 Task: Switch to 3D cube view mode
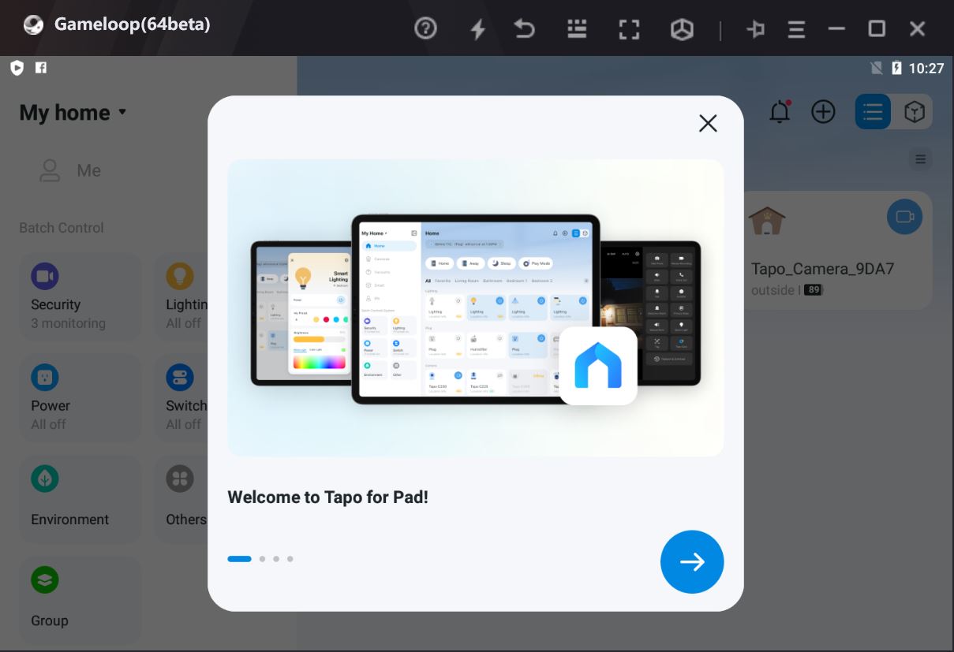[914, 112]
